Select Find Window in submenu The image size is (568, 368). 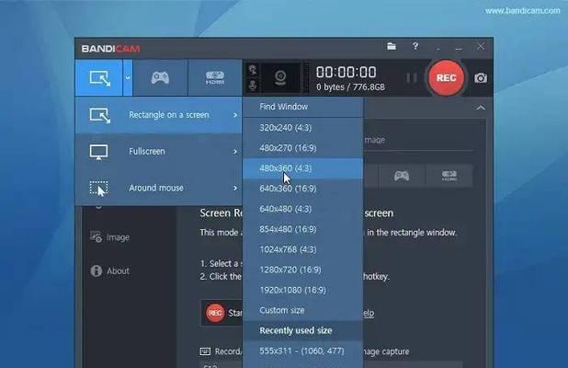pos(302,107)
